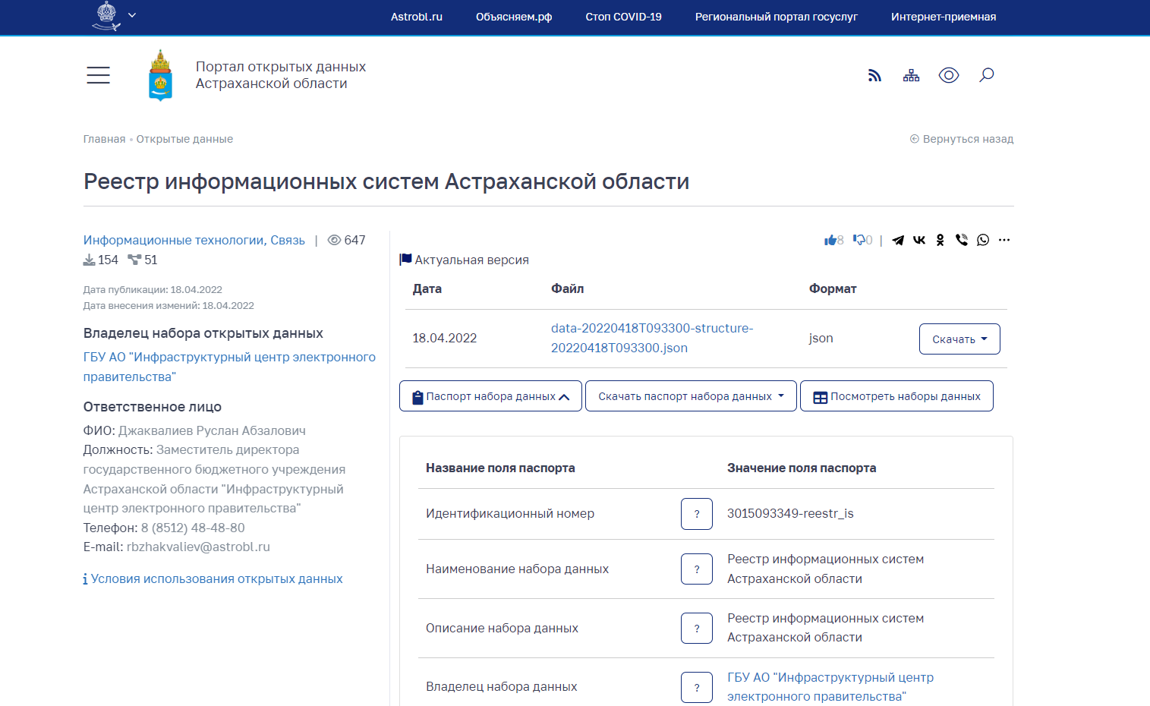Share via Odnoklassniki icon
The width and height of the screenshot is (1150, 706).
tap(940, 240)
